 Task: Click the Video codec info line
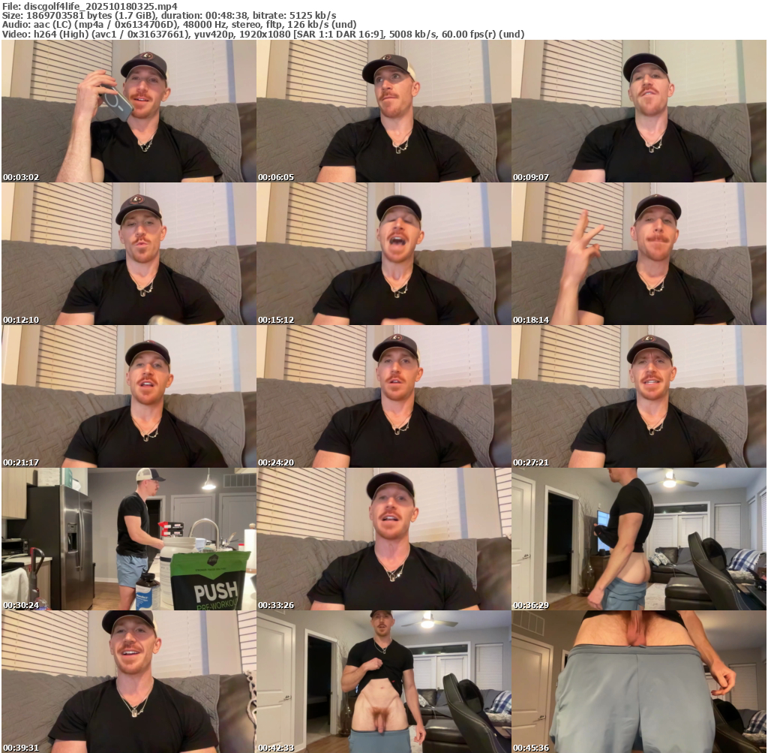pyautogui.click(x=262, y=34)
